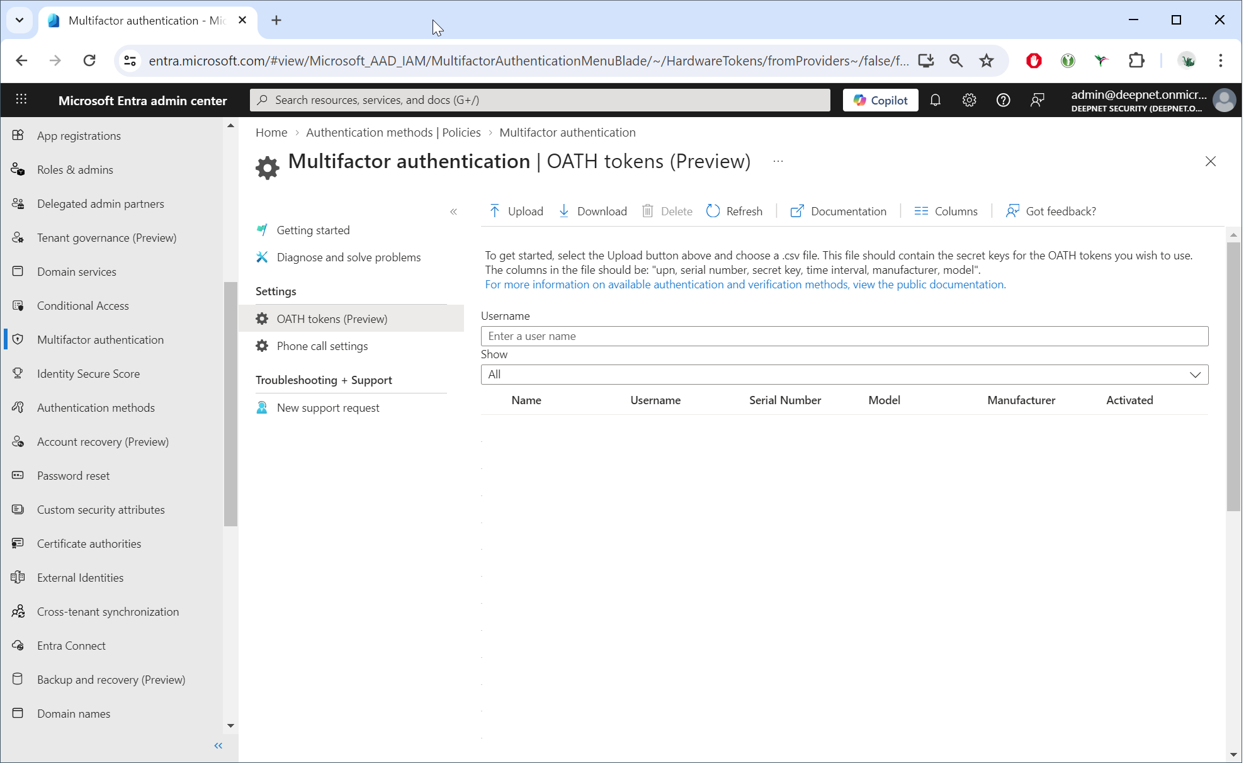The width and height of the screenshot is (1256, 763).
Task: Open ellipsis more options beside title
Action: pos(778,162)
